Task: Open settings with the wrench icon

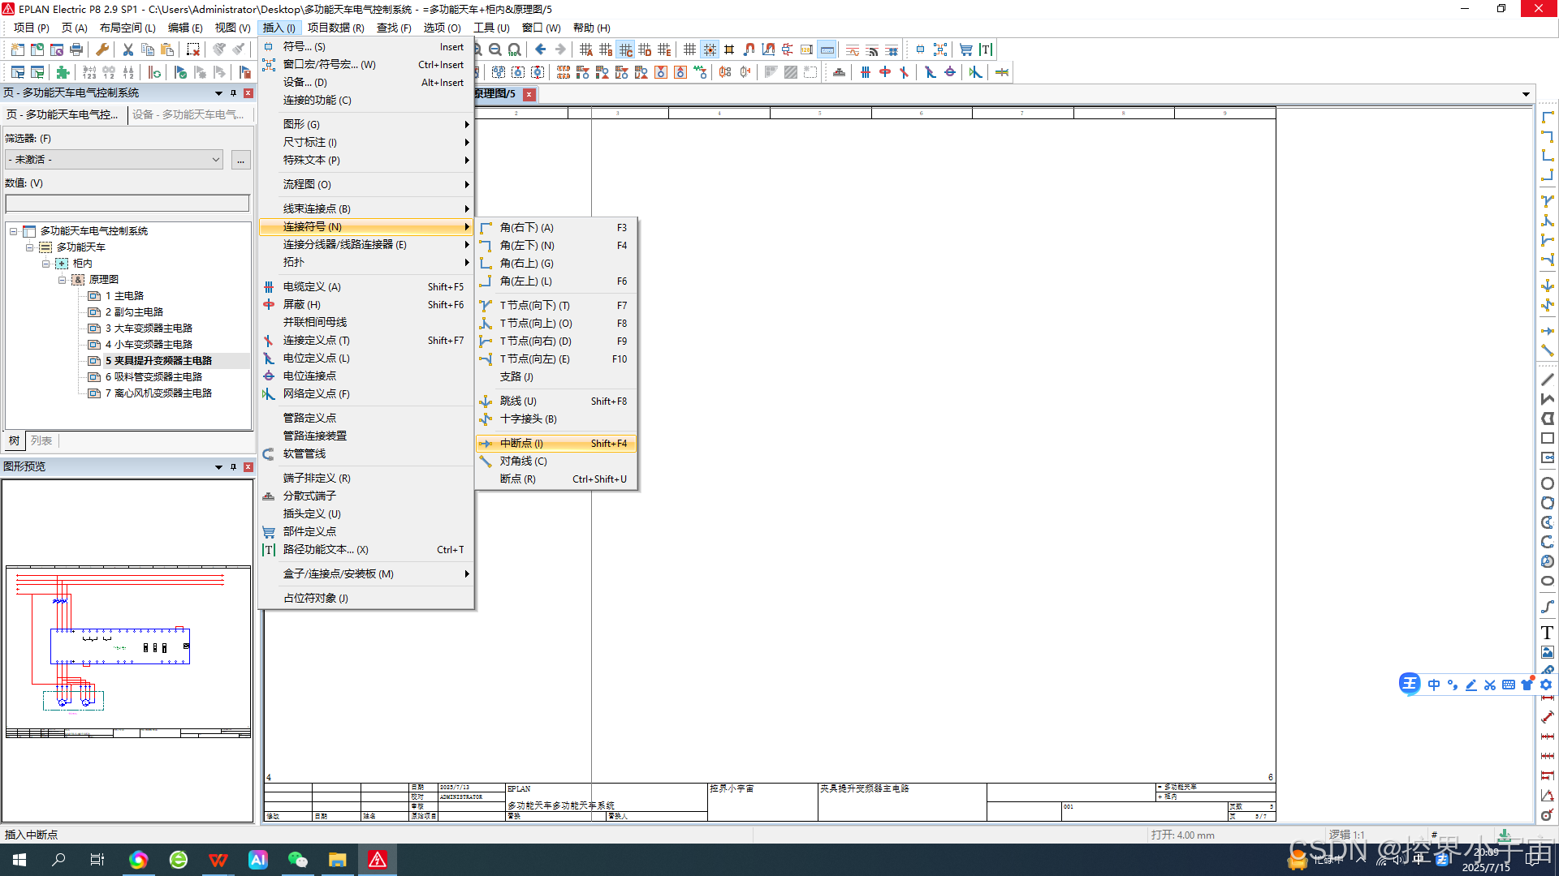Action: coord(102,49)
